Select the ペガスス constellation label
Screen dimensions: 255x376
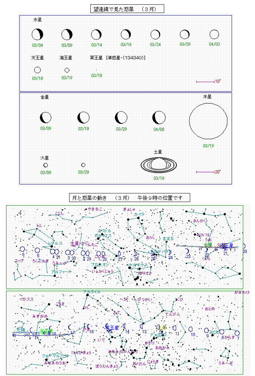click(26, 299)
